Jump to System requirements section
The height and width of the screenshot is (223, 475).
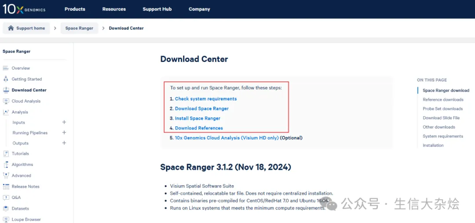coord(443,136)
